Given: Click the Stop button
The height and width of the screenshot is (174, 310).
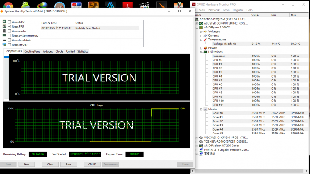Looking at the screenshot, I should [x=27, y=165].
